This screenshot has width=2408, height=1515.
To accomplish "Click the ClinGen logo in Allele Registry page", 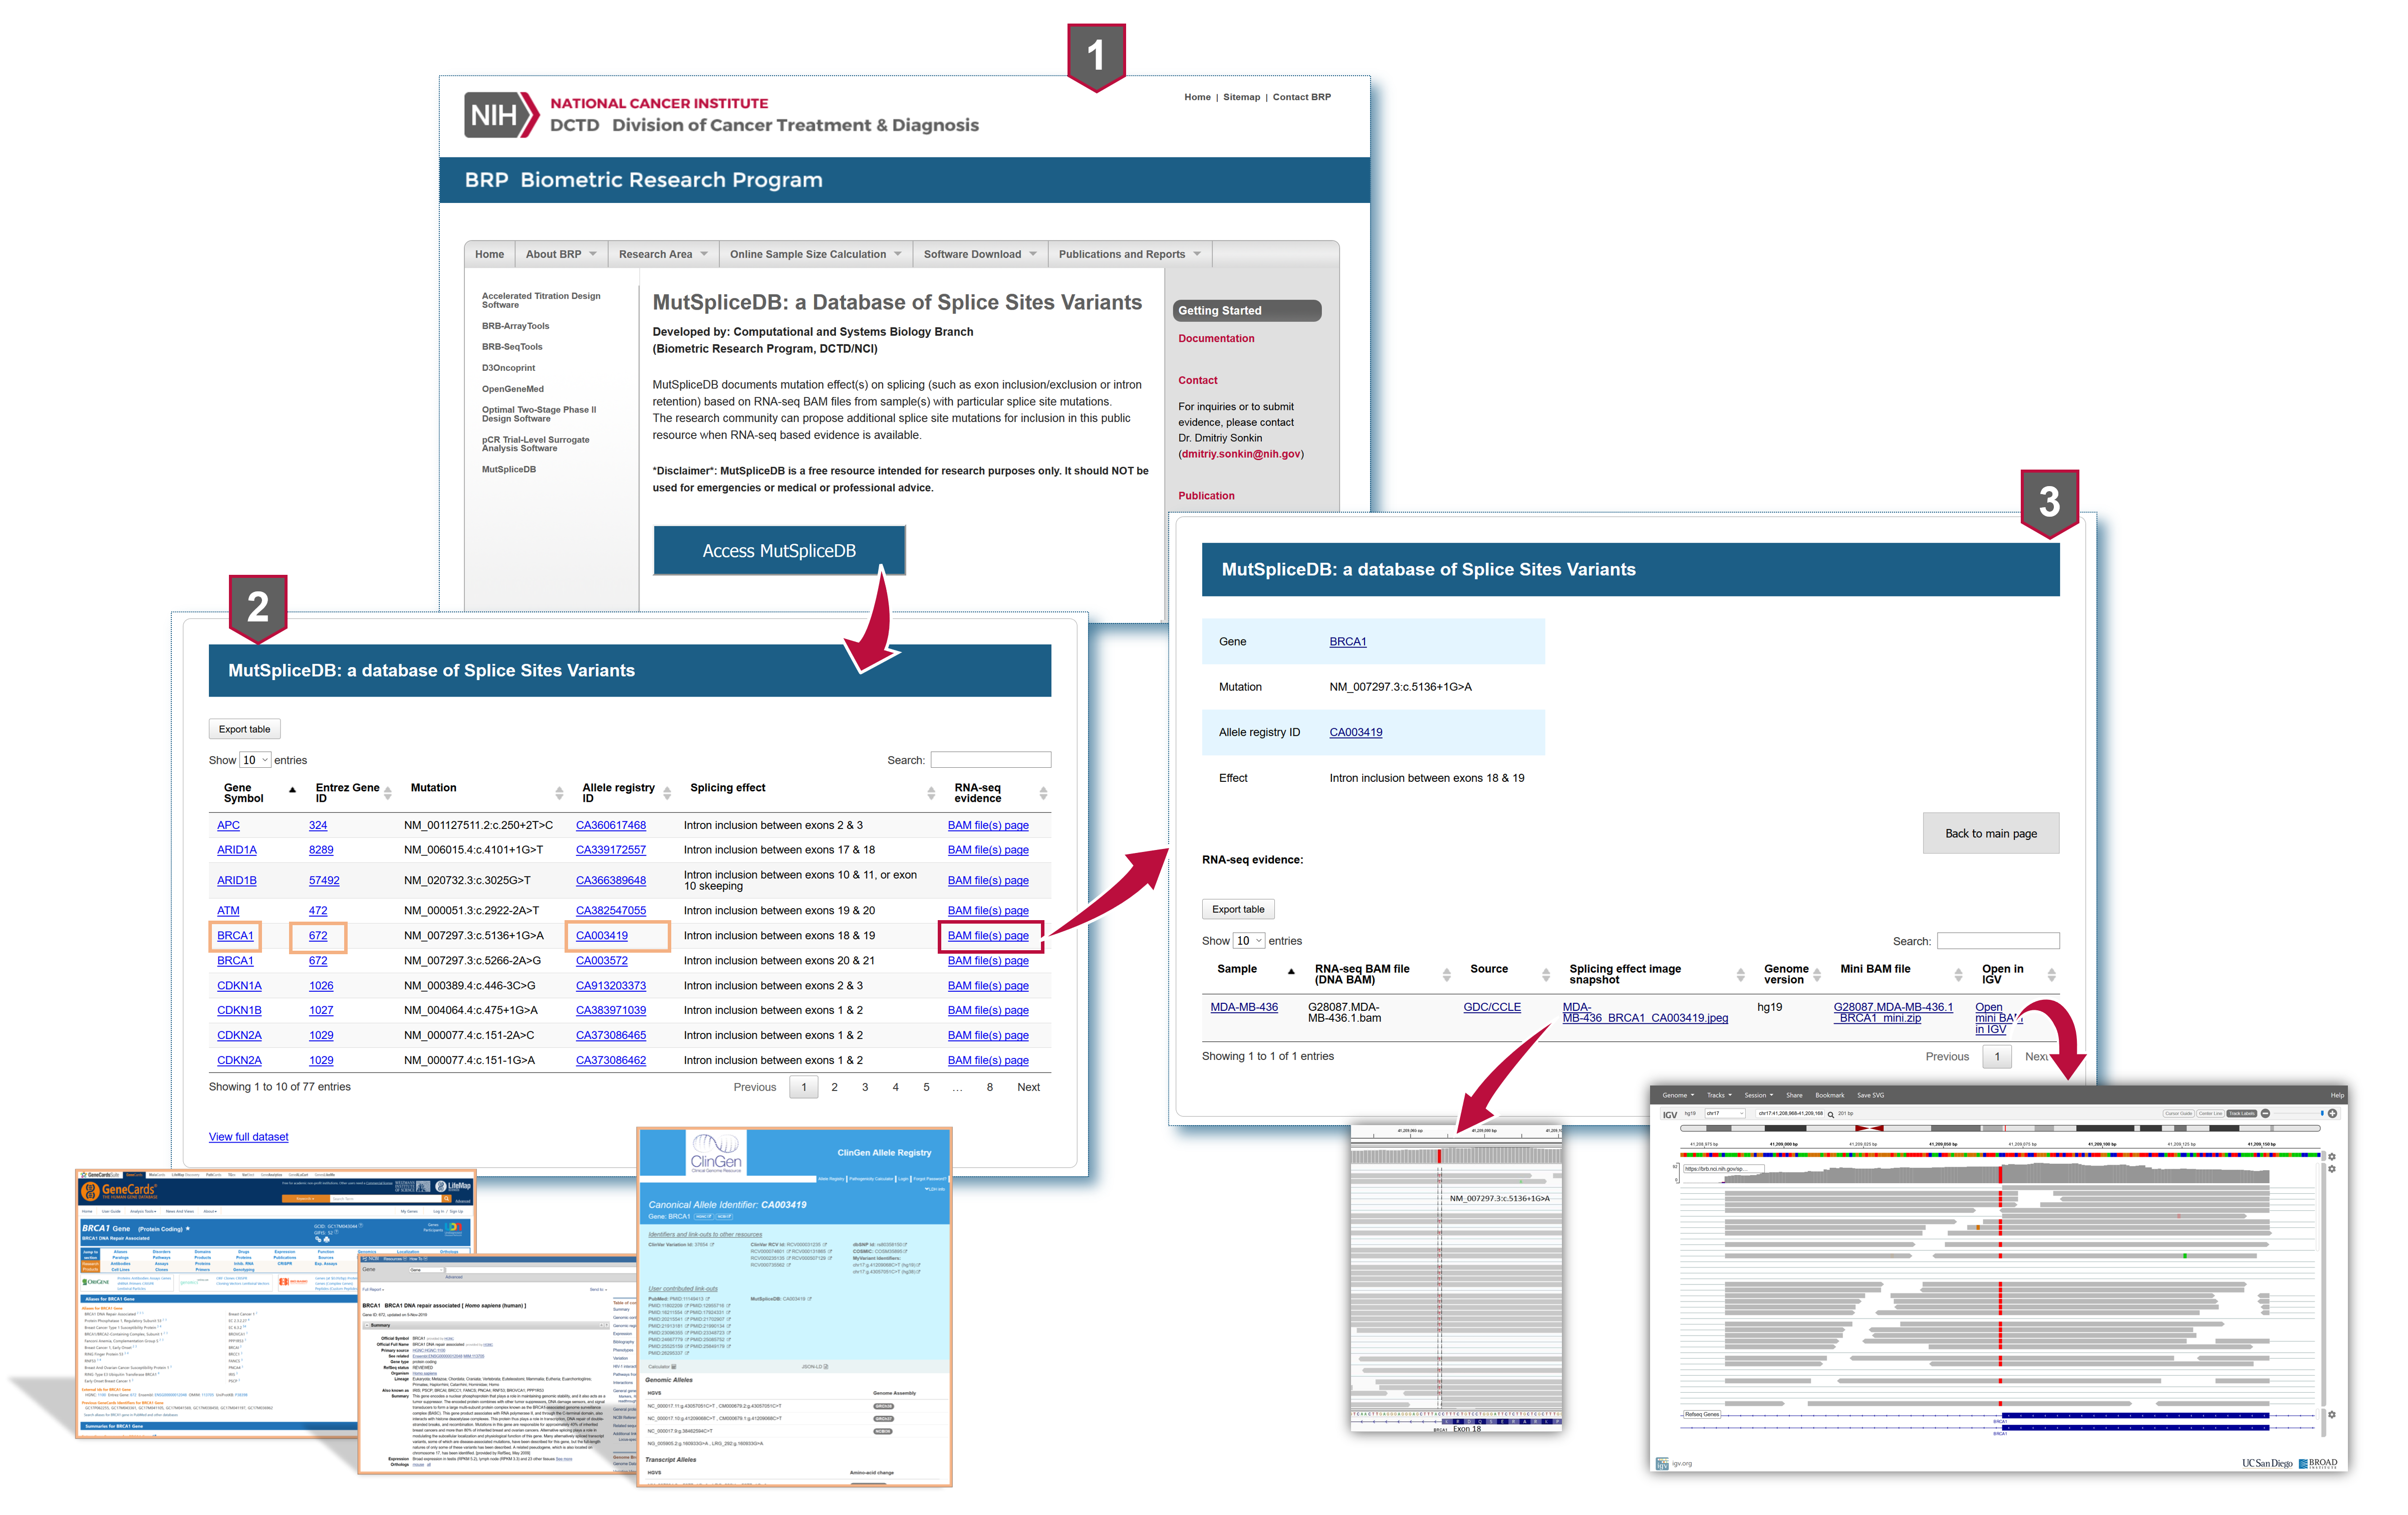I will pos(716,1153).
